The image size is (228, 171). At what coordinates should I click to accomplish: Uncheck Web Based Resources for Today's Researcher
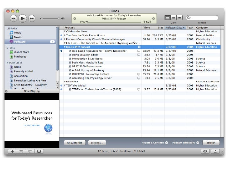(x=70, y=51)
